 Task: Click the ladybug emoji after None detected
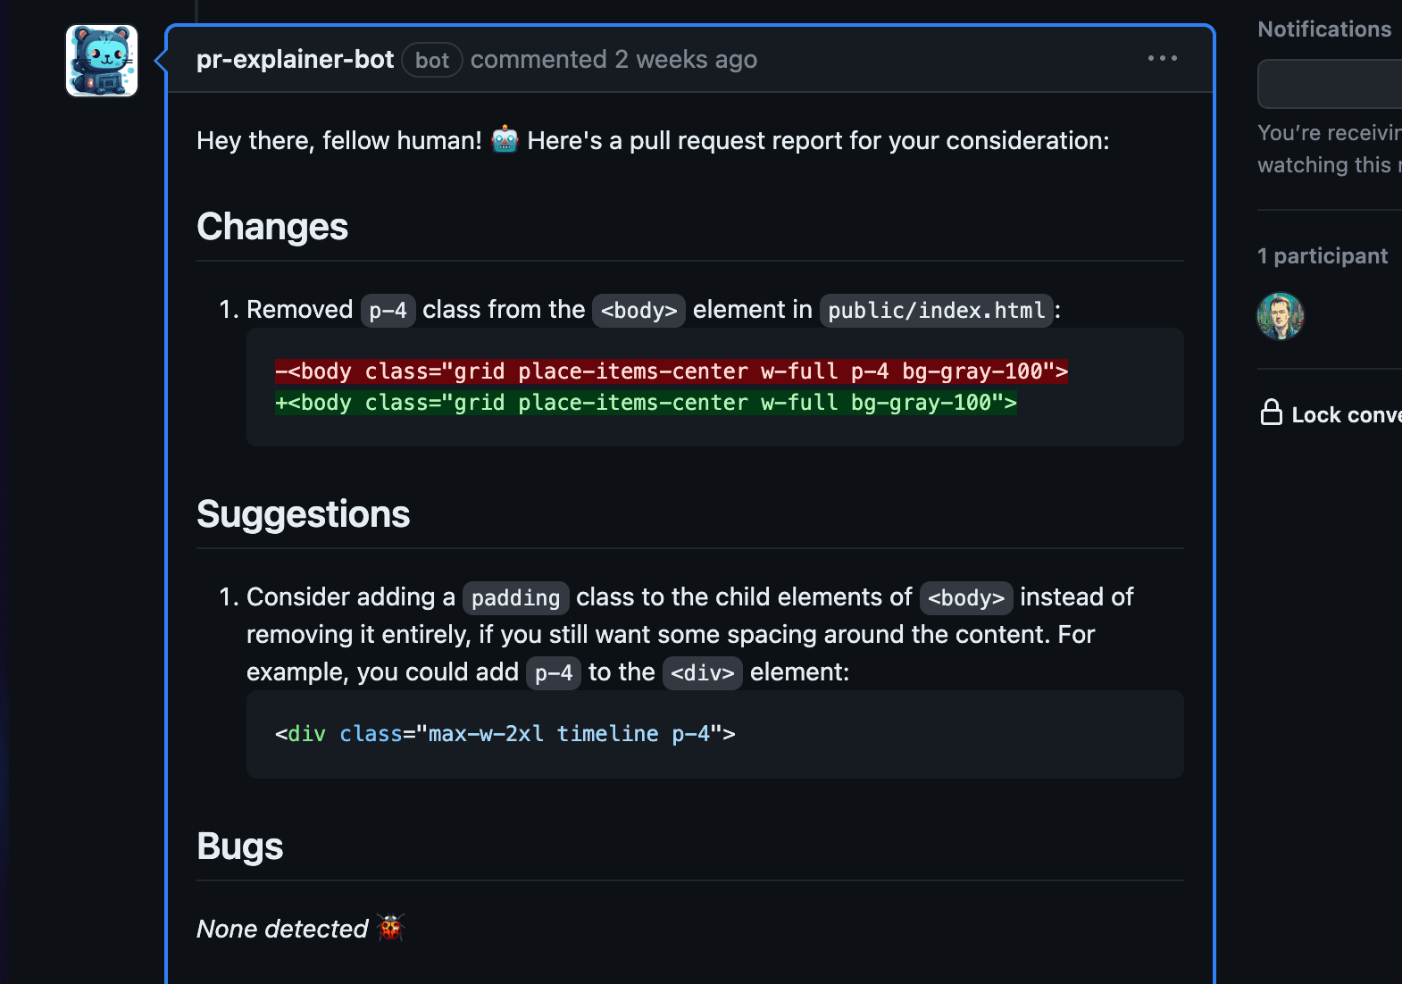tap(390, 928)
